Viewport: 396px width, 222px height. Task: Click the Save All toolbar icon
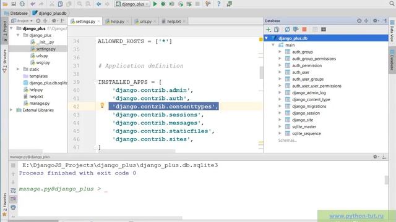pyautogui.click(x=14, y=4)
